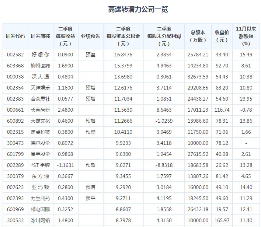Click capital reserve value 16.8476
The height and width of the screenshot is (227, 261).
(x=123, y=55)
